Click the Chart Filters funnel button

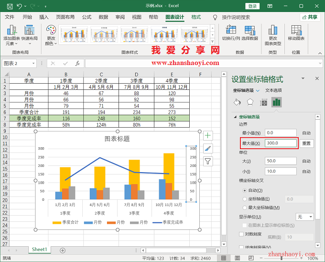208,161
